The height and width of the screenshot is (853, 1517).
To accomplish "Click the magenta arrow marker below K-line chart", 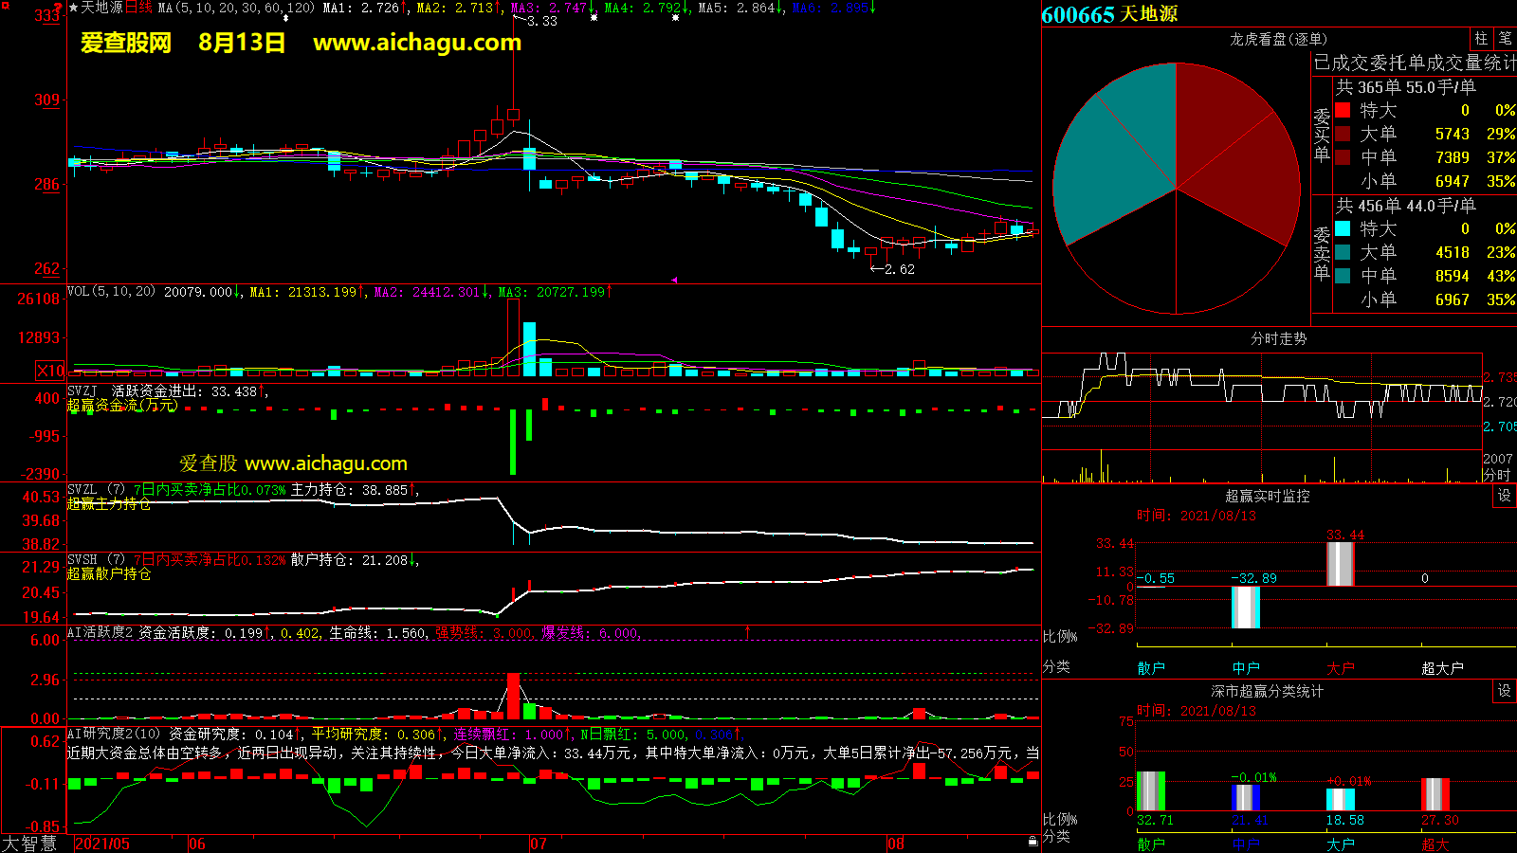I will coord(674,280).
